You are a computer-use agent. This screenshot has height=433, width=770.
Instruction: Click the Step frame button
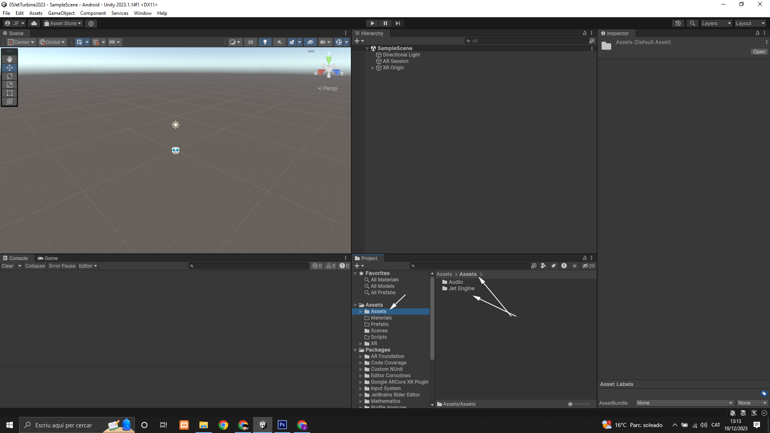(397, 23)
